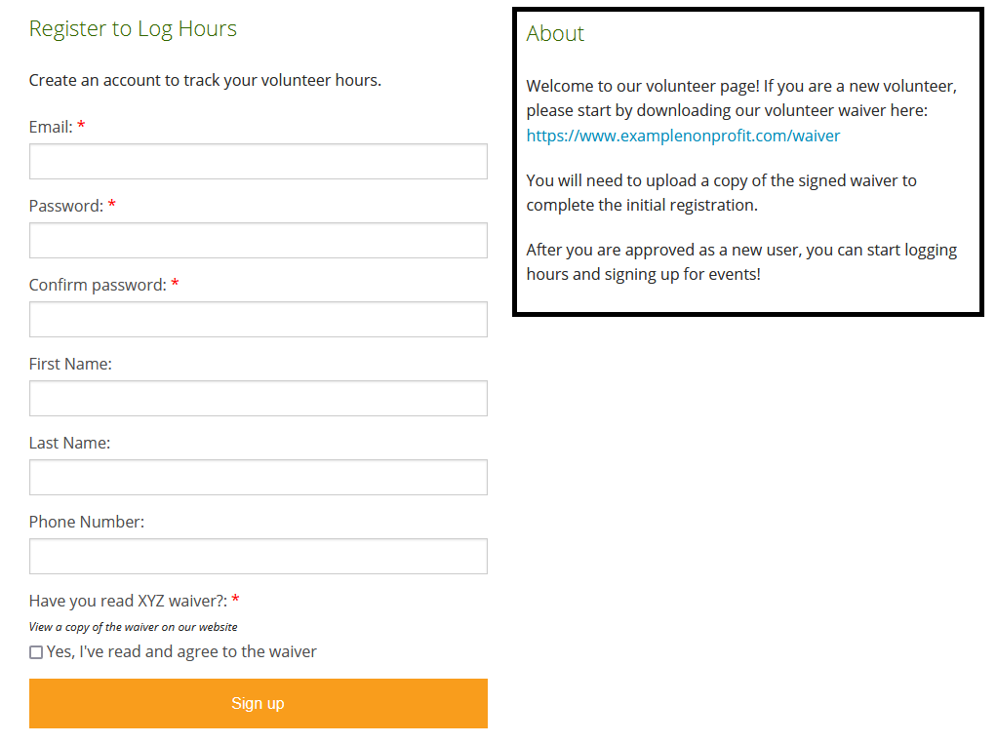The image size is (997, 743).
Task: Click the "Last Name:" label text
Action: 69,443
